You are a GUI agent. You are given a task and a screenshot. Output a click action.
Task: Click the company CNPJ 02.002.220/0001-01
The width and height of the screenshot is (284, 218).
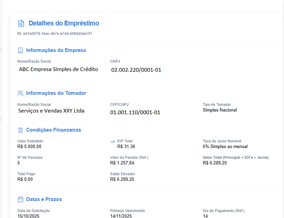pos(136,70)
